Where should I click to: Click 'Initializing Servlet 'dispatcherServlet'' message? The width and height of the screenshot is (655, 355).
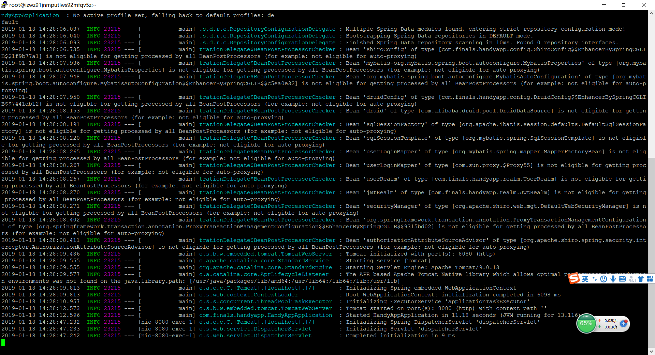point(414,329)
